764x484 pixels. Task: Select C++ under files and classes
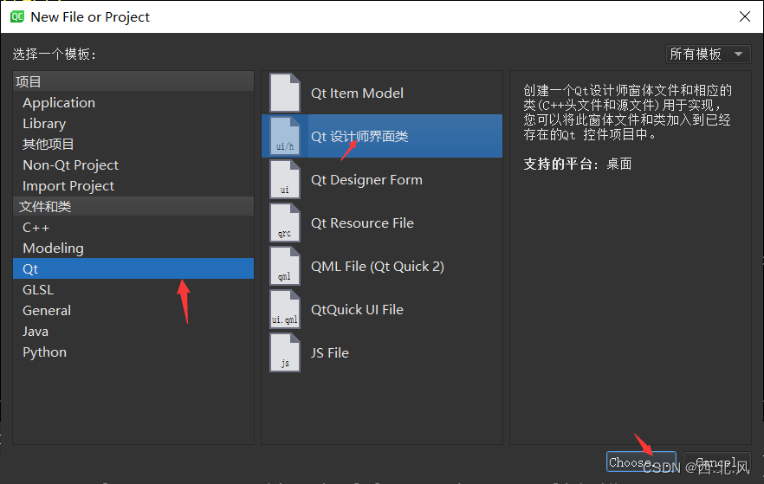(x=133, y=228)
